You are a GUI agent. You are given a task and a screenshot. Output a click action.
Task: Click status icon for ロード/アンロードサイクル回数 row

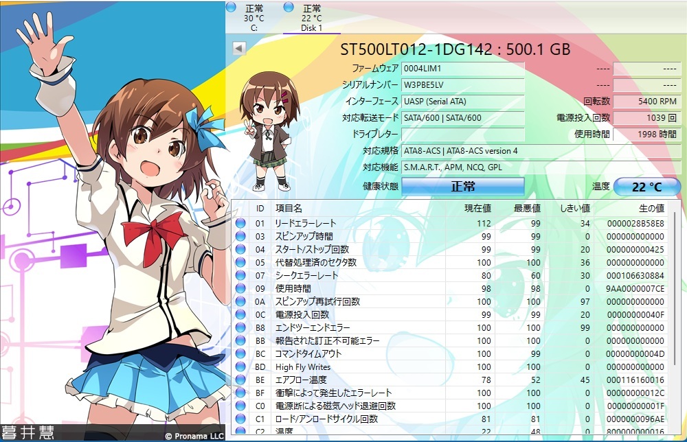(x=240, y=419)
